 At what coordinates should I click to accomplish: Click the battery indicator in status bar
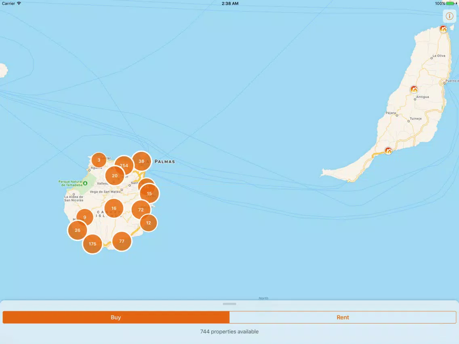coord(450,4)
